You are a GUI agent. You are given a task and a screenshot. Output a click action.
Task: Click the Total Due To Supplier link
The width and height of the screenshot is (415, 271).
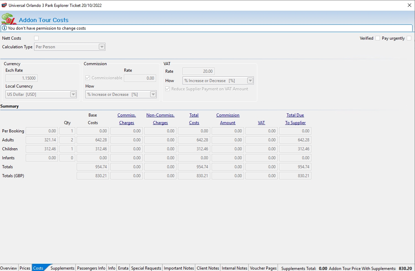pyautogui.click(x=295, y=119)
